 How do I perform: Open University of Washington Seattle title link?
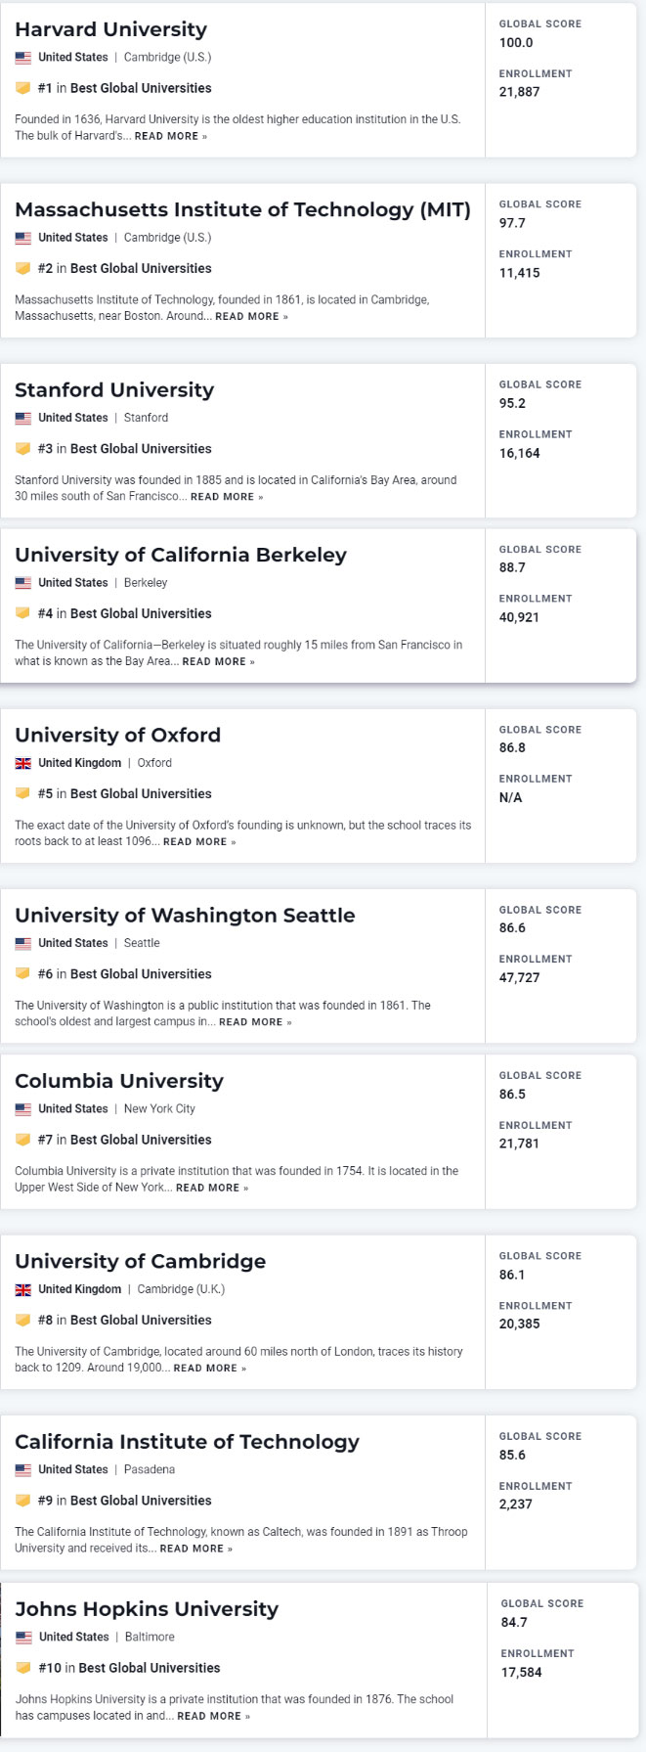point(185,916)
